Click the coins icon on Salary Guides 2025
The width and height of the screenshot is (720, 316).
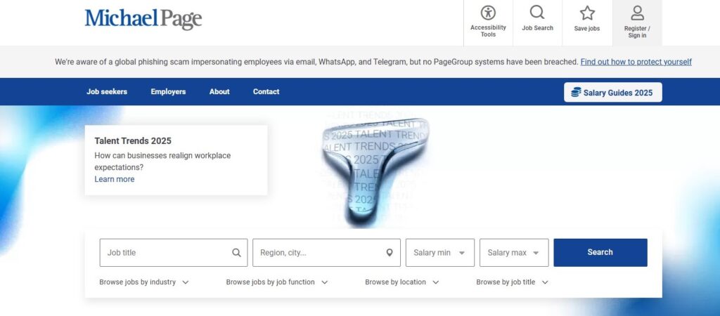(x=576, y=92)
